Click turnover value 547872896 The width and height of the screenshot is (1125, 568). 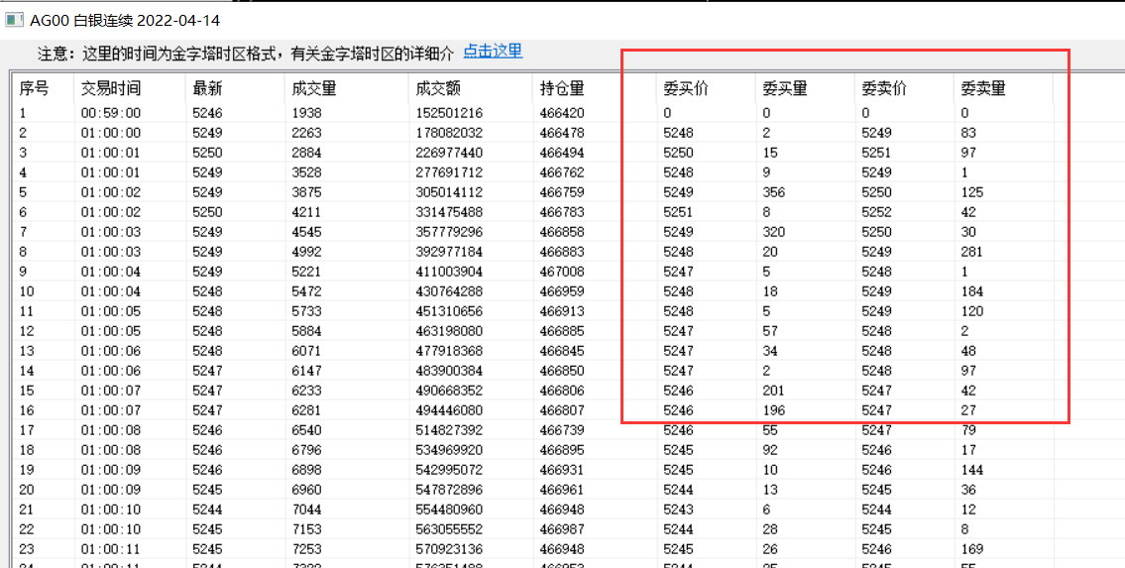(449, 491)
